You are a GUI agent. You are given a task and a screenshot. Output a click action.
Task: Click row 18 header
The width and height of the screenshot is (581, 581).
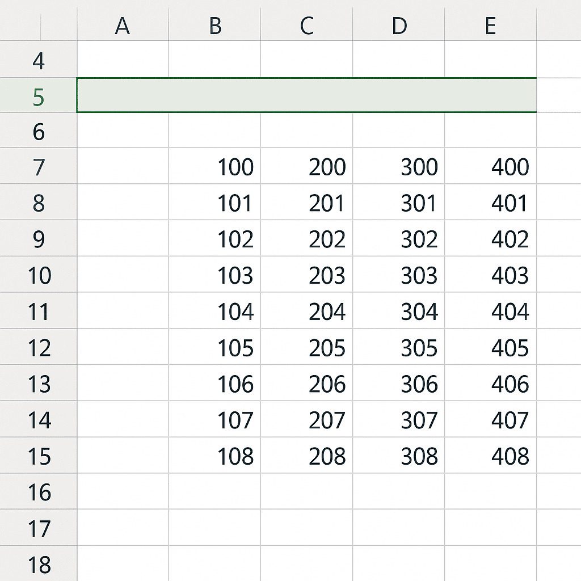pyautogui.click(x=38, y=564)
